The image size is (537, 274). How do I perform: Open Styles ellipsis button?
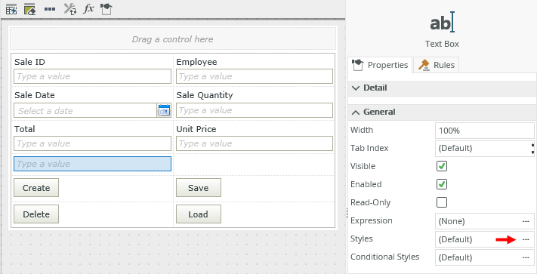pyautogui.click(x=526, y=239)
